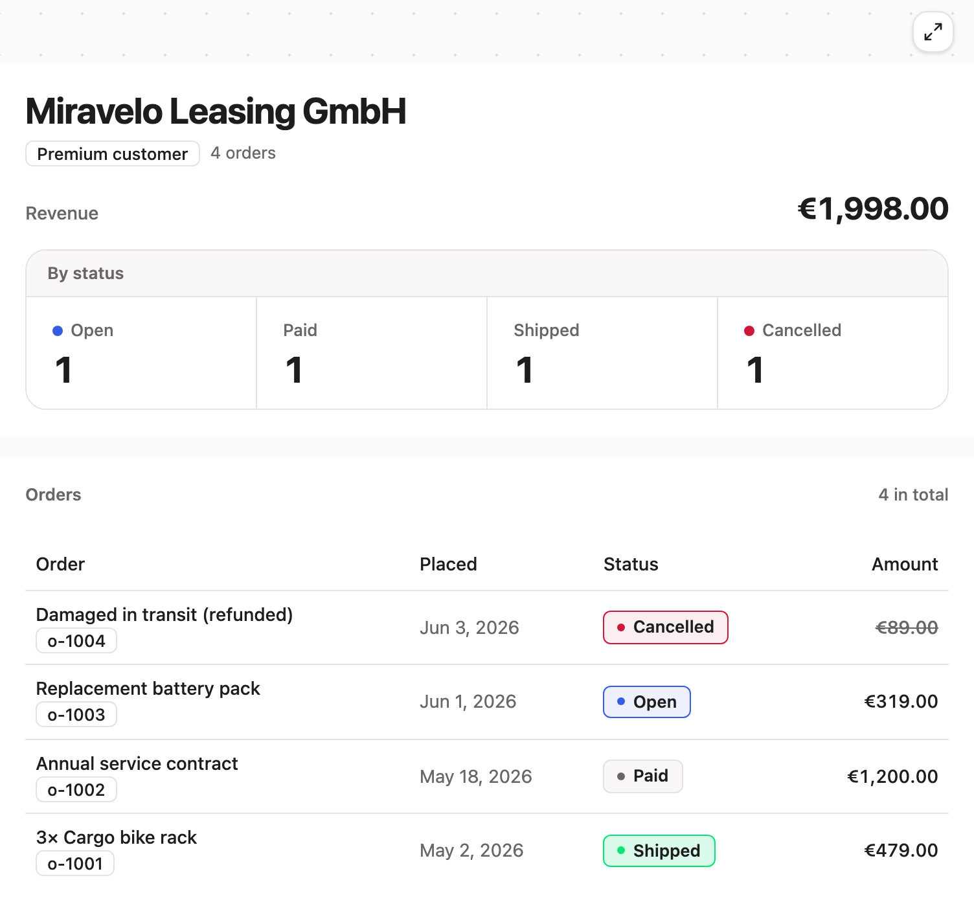974x913 pixels.
Task: Click order ID chip o-1004
Action: click(76, 641)
